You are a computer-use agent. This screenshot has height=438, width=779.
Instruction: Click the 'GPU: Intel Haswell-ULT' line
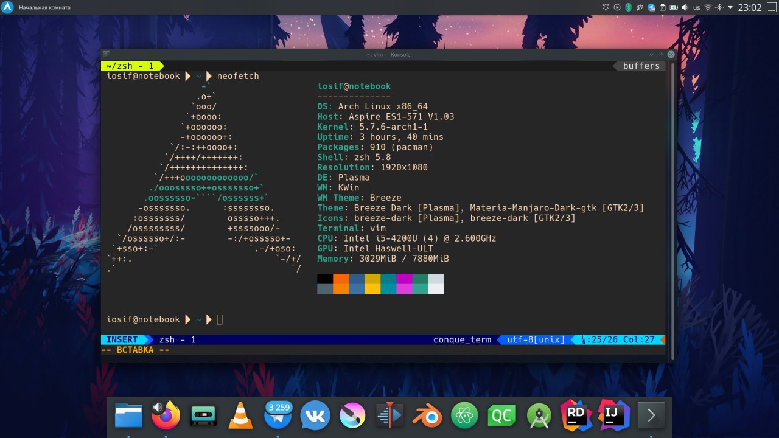point(375,248)
